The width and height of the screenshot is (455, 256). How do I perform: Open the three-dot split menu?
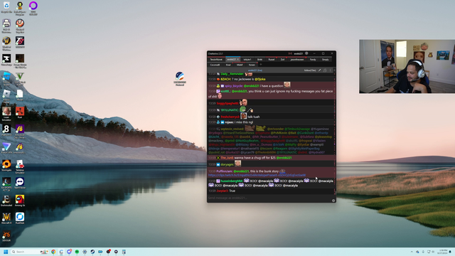click(330, 70)
